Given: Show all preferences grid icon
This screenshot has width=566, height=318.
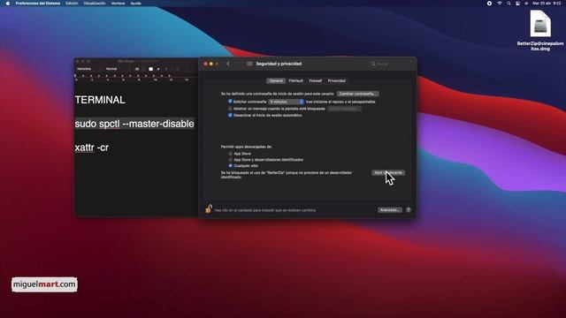Looking at the screenshot, I should point(249,64).
